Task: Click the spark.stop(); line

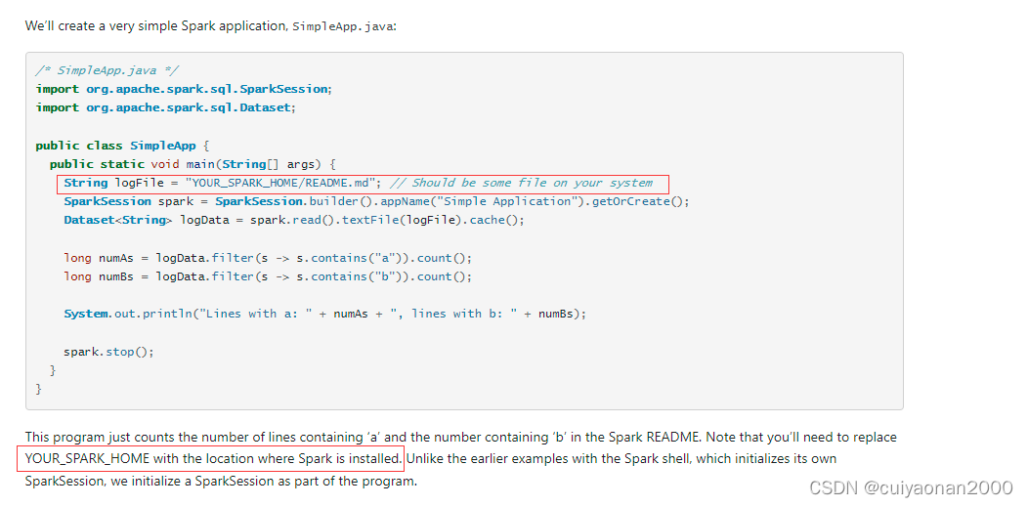Action: (x=108, y=352)
